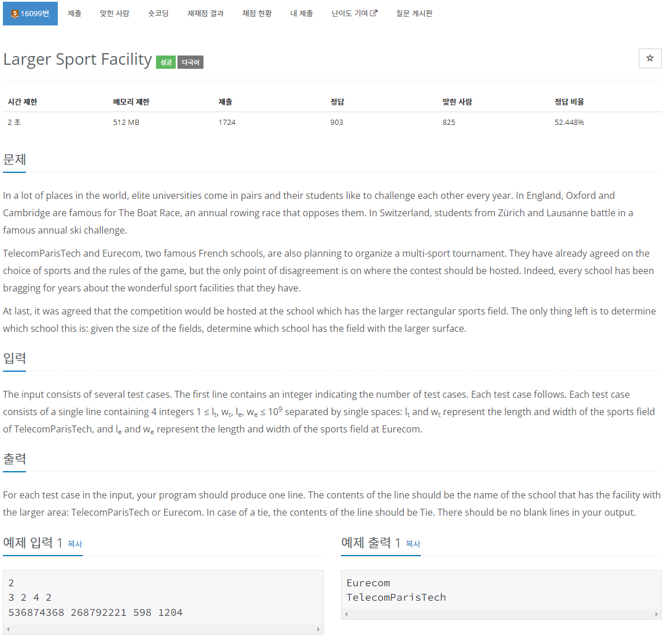Viewport: 663px width, 640px height.
Task: Open the 제출 tab
Action: [75, 13]
